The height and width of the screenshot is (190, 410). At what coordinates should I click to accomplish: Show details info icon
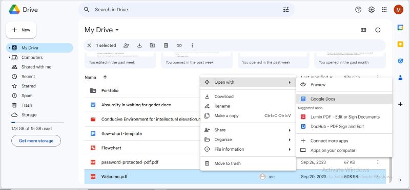click(378, 30)
